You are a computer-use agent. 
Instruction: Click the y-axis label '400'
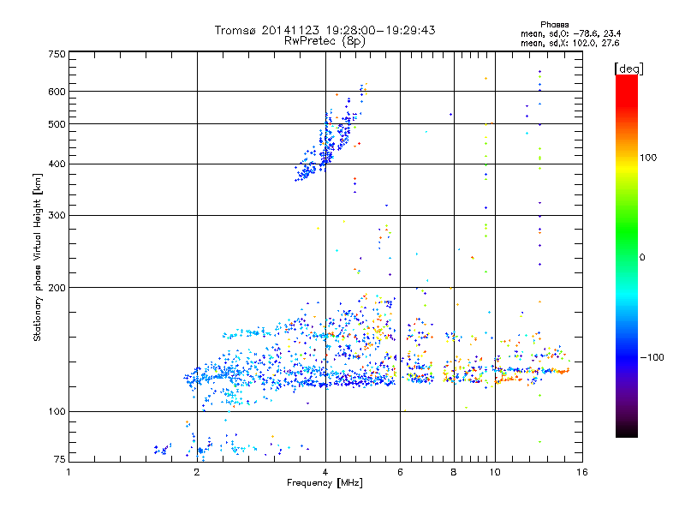pos(57,164)
